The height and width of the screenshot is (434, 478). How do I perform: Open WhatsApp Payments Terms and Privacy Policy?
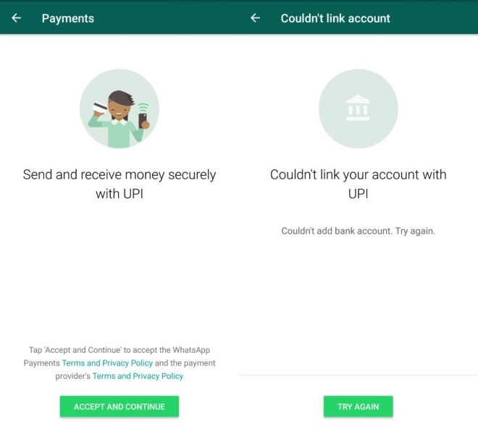click(102, 363)
